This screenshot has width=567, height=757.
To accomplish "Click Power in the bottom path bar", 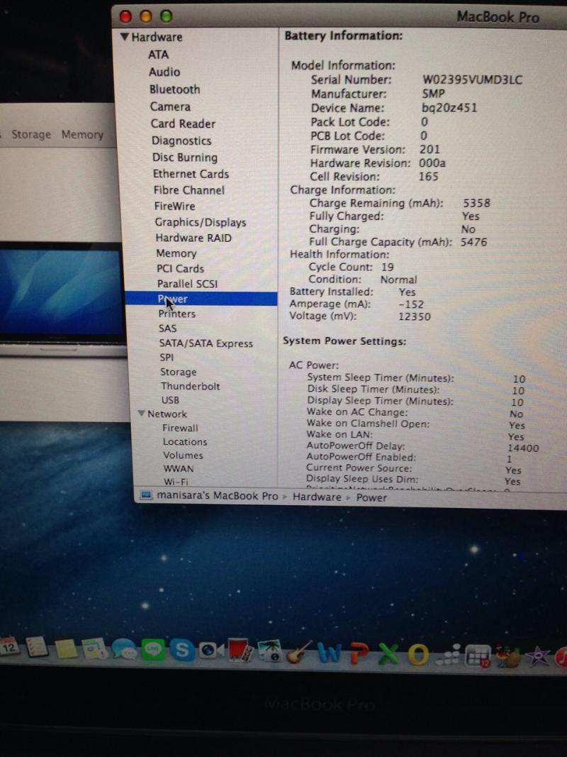I will pos(371,497).
